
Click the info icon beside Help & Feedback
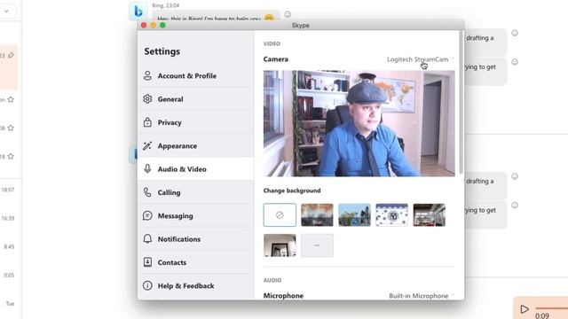(x=147, y=285)
